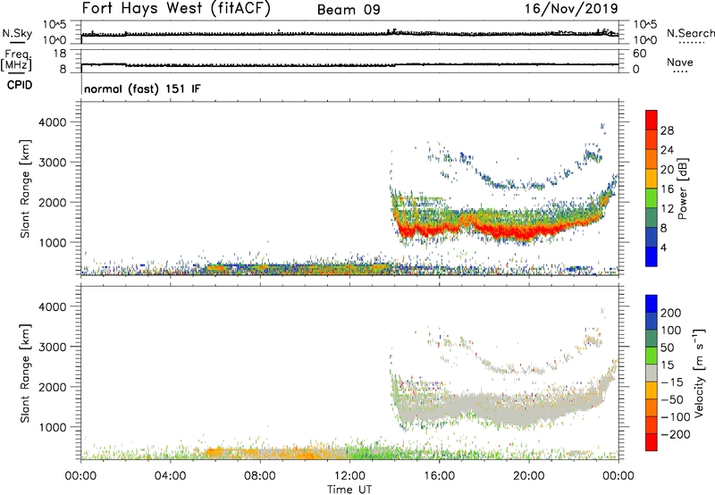This screenshot has width=715, height=495.
Task: Click the '3000' tick on velocity panel
Action: (x=52, y=347)
